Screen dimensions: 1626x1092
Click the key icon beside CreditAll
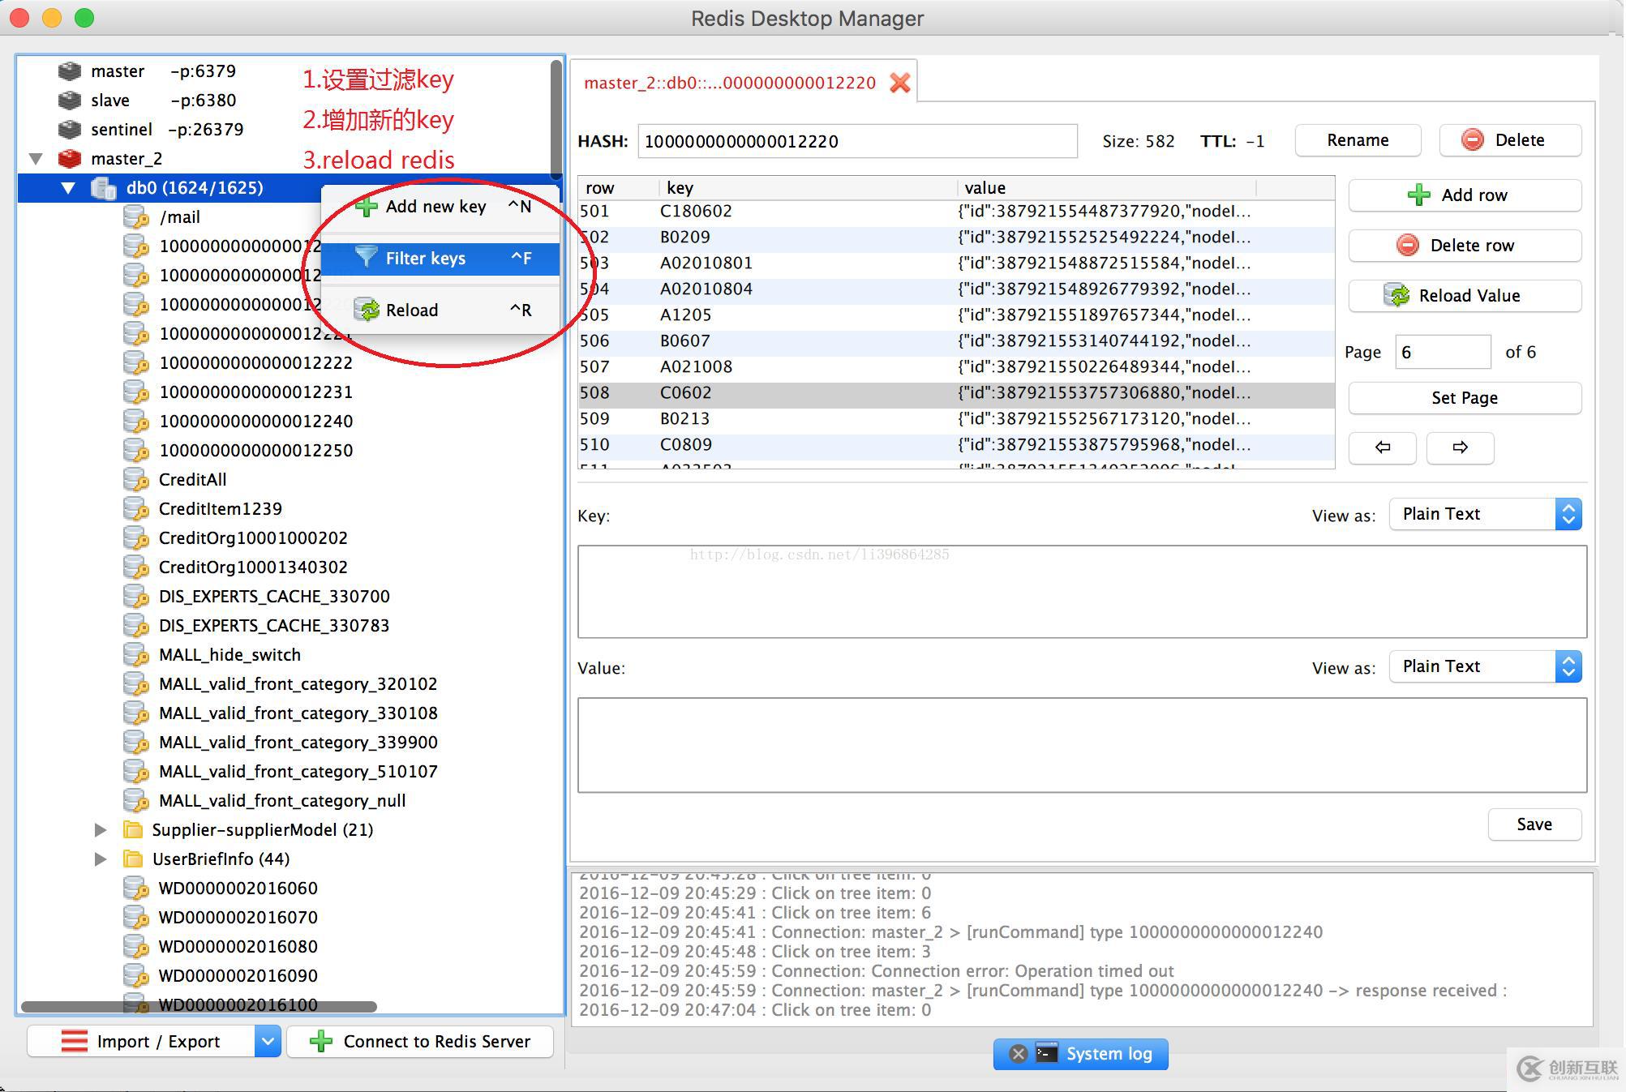[x=135, y=480]
